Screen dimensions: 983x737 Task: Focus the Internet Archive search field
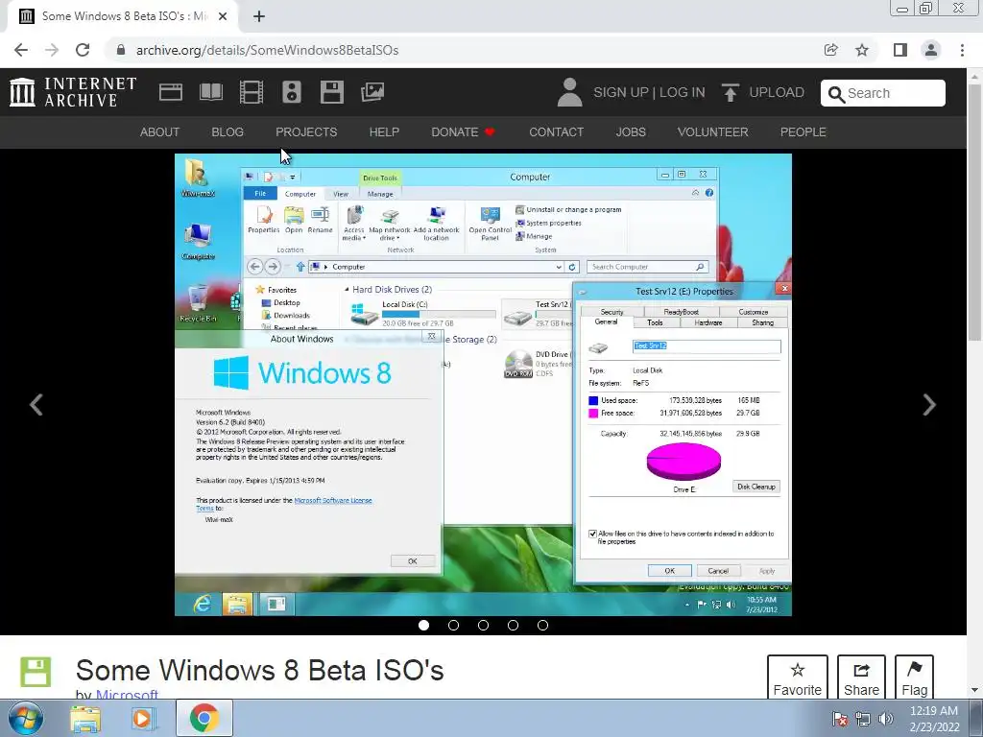pyautogui.click(x=883, y=93)
